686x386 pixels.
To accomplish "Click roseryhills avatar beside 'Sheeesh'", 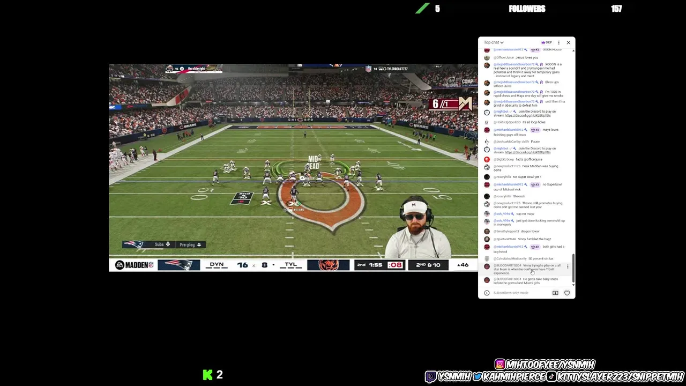I will [487, 196].
